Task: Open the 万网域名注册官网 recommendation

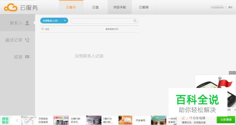Action: 43,120
